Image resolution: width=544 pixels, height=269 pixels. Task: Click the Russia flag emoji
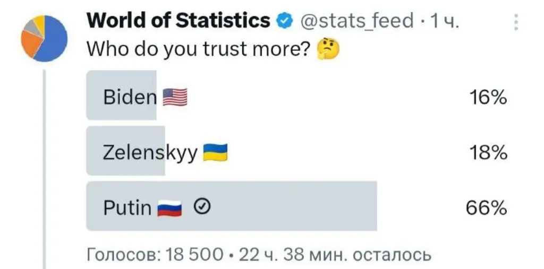point(169,208)
